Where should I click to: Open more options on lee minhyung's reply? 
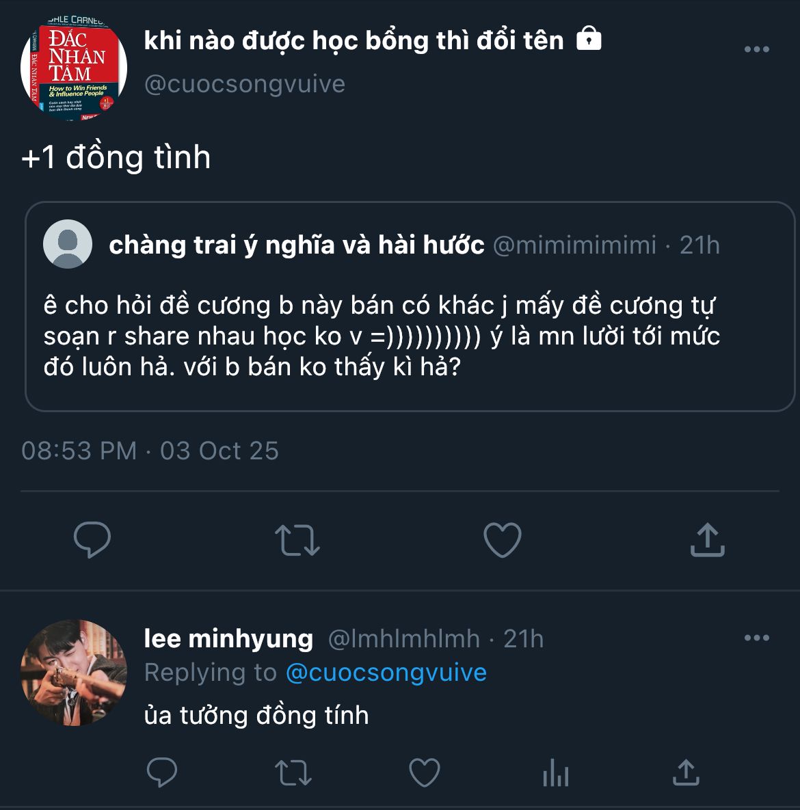756,638
